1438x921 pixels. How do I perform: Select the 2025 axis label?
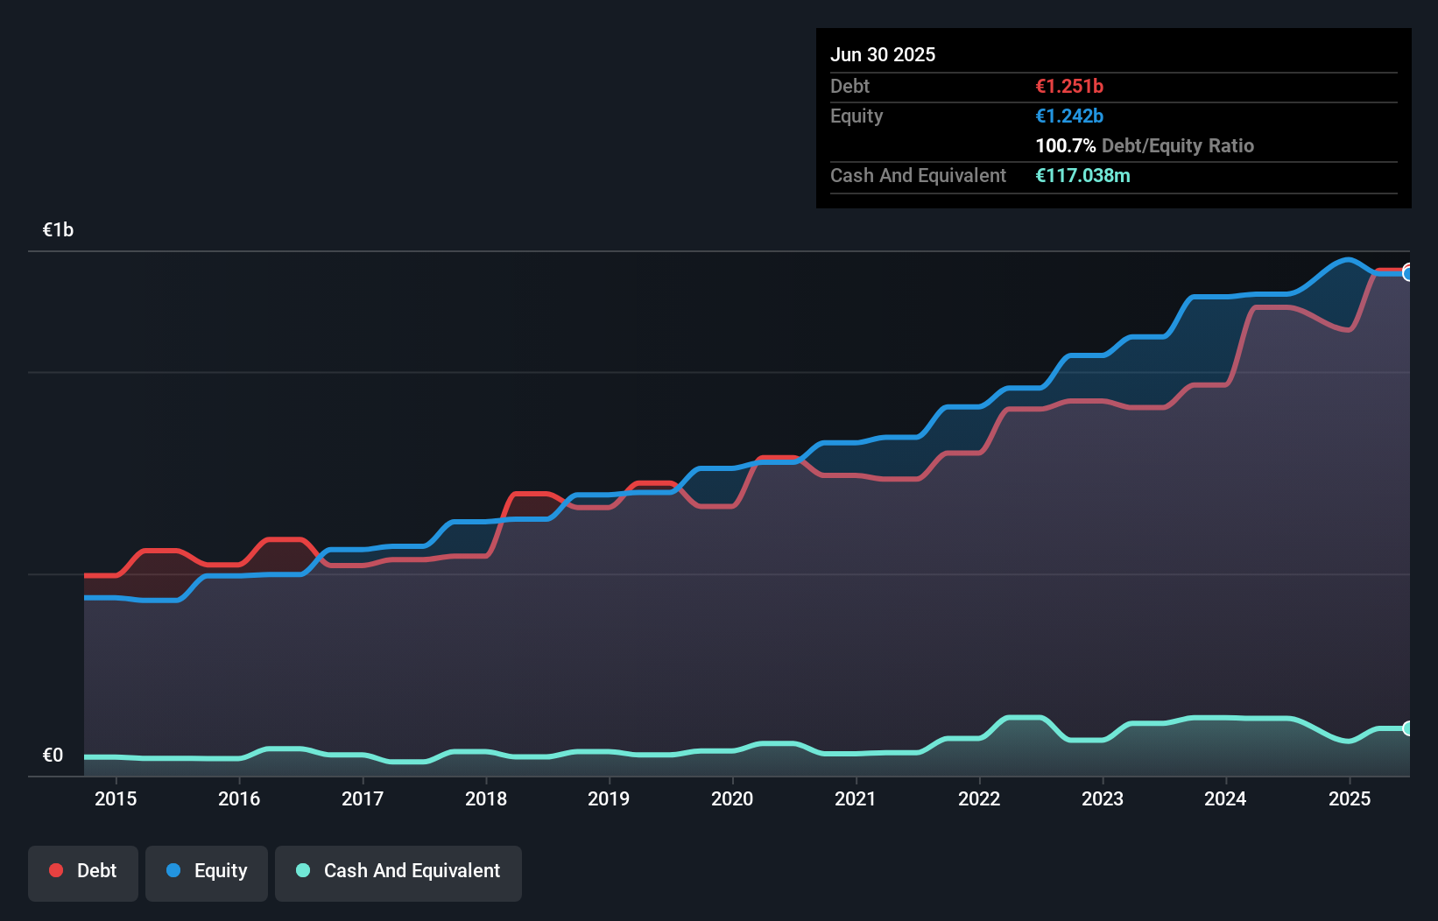(1350, 798)
